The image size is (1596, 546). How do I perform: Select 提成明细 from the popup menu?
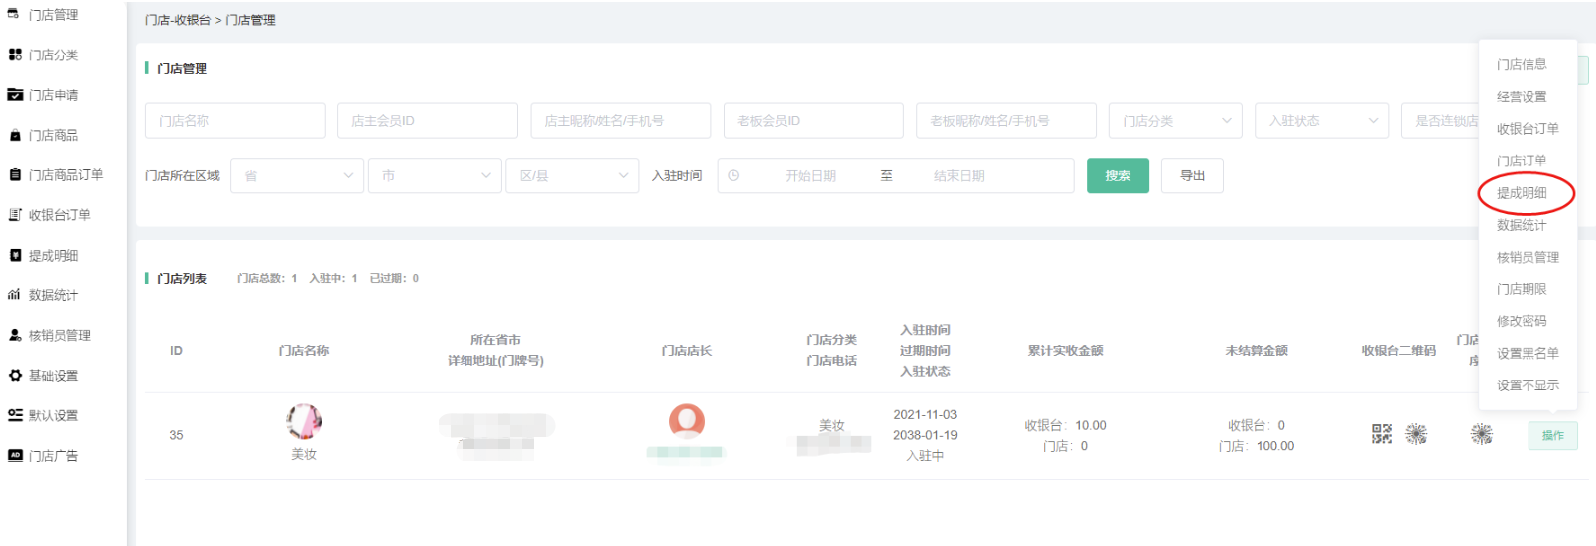pyautogui.click(x=1522, y=193)
